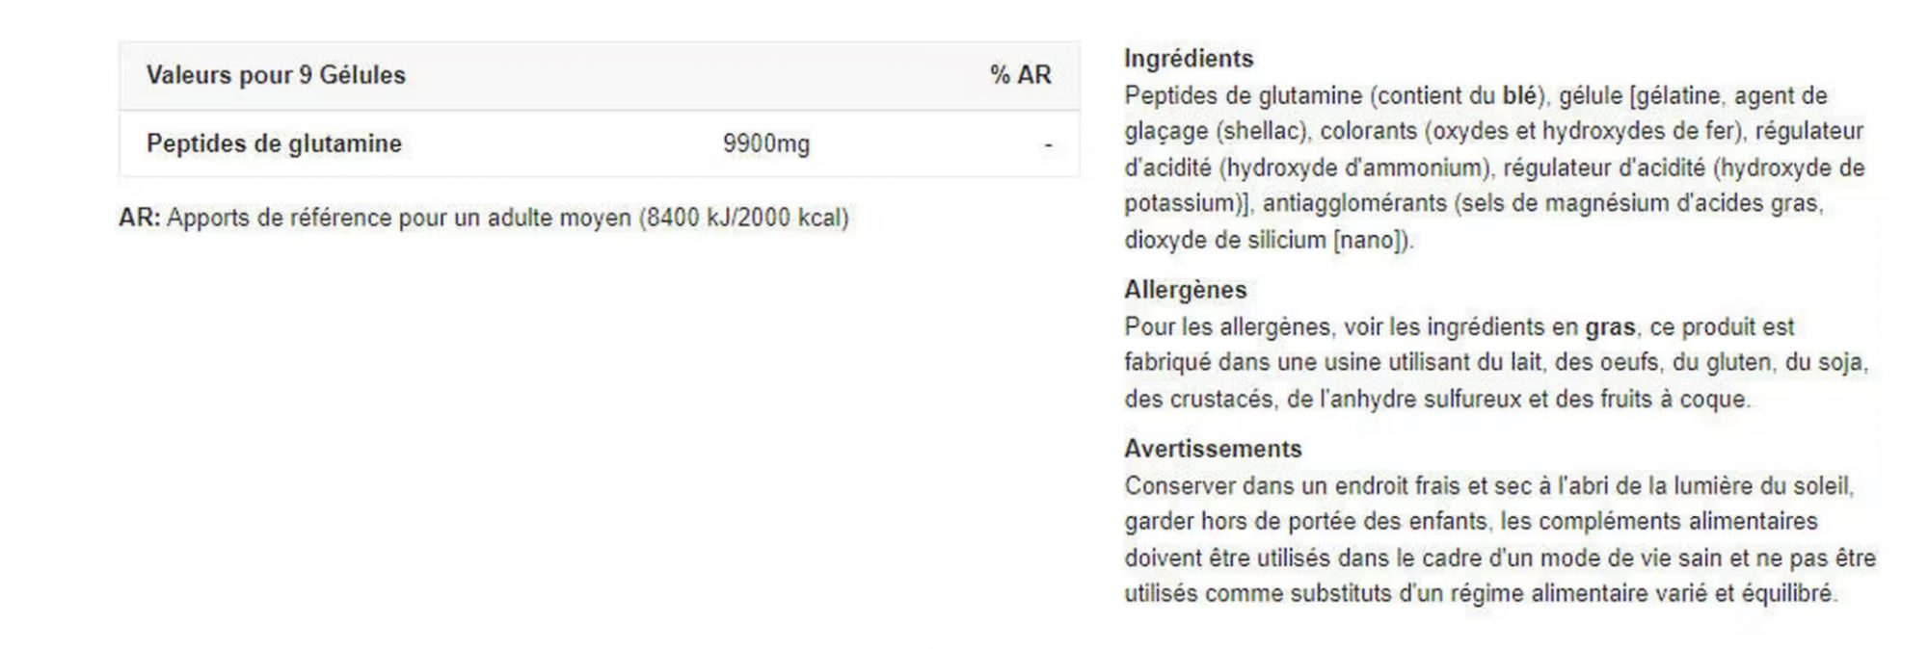
Task: Click the bold word 'gras' in allergens
Action: 1611,327
